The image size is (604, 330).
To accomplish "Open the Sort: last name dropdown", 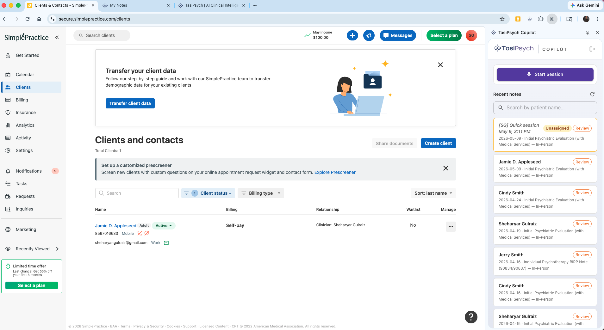I will pyautogui.click(x=433, y=193).
